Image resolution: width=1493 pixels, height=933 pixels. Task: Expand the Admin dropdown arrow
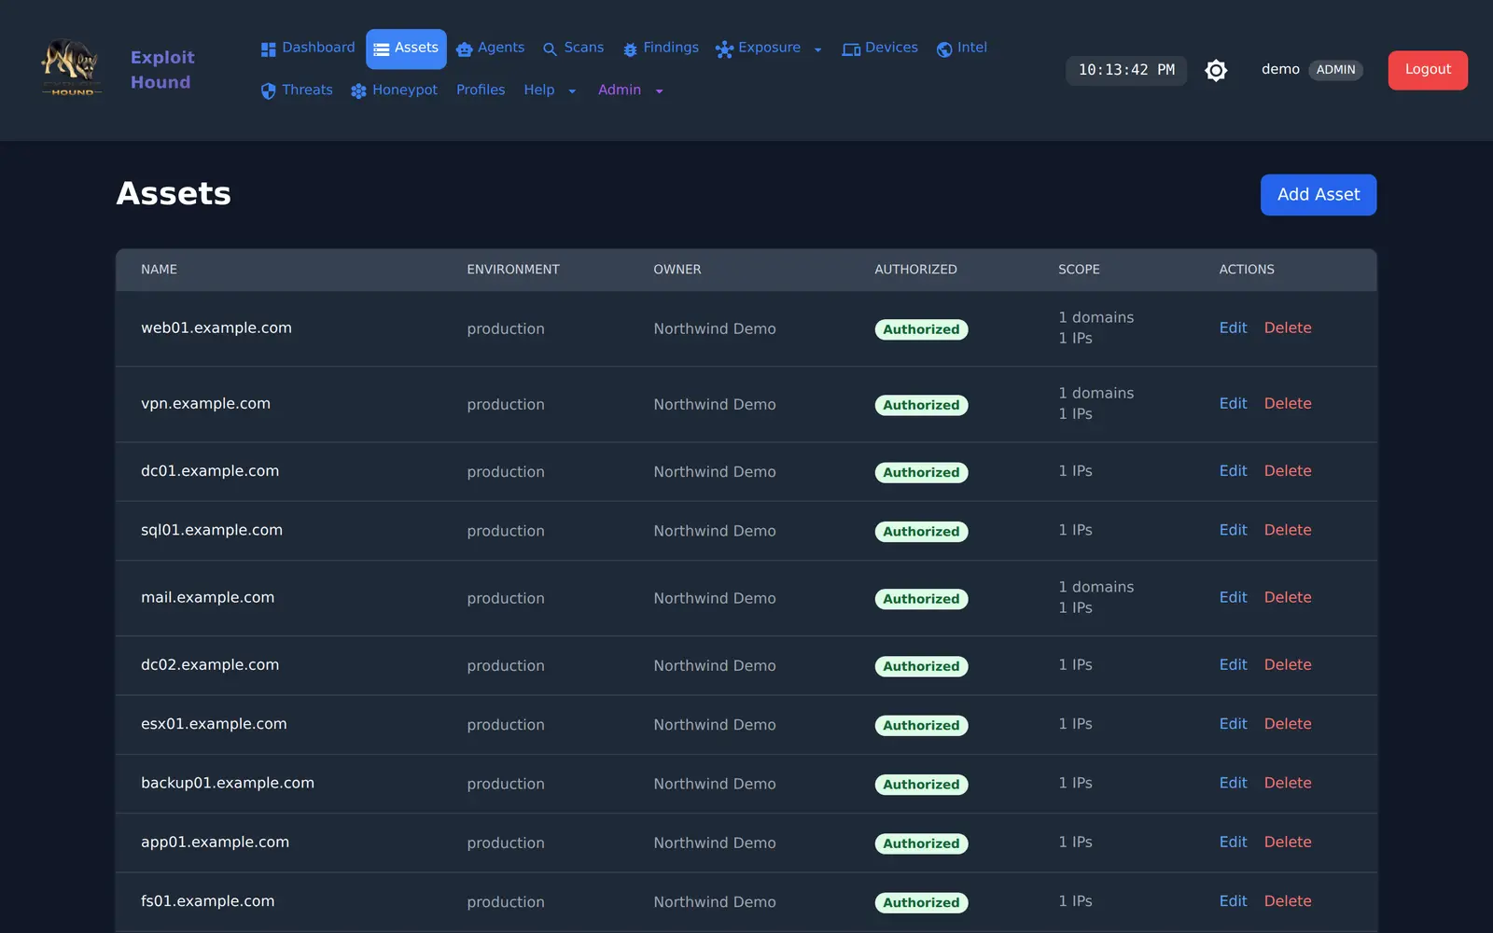coord(659,91)
